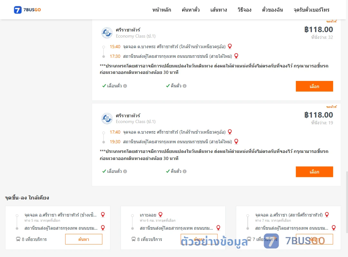Open destination map pin in the first nearby card

tap(103, 228)
